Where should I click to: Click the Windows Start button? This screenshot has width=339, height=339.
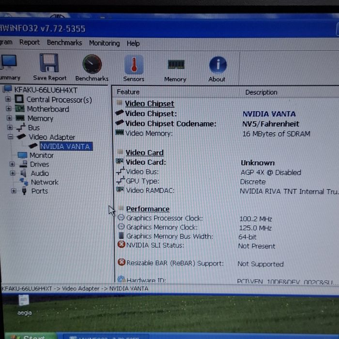pos(30,336)
